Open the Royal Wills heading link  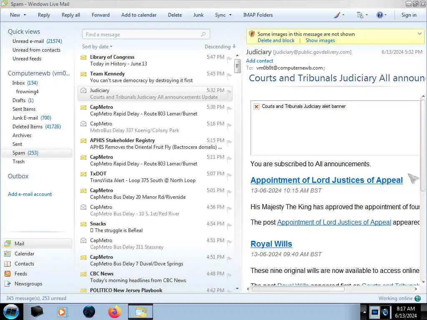271,244
